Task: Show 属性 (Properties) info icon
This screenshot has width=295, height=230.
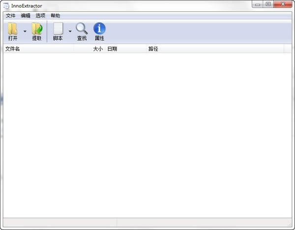Action: coord(99,29)
